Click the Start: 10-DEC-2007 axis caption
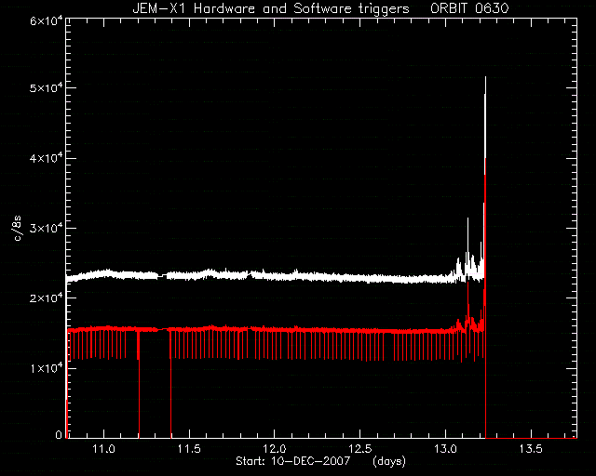This screenshot has width=596, height=476. pyautogui.click(x=292, y=461)
